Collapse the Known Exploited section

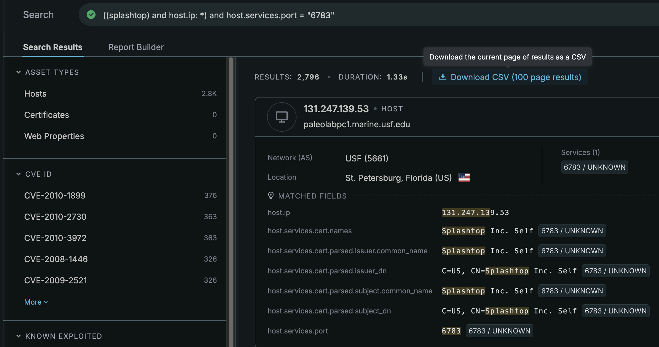(19, 336)
